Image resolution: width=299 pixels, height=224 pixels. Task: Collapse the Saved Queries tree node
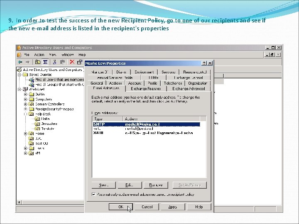click(x=20, y=75)
